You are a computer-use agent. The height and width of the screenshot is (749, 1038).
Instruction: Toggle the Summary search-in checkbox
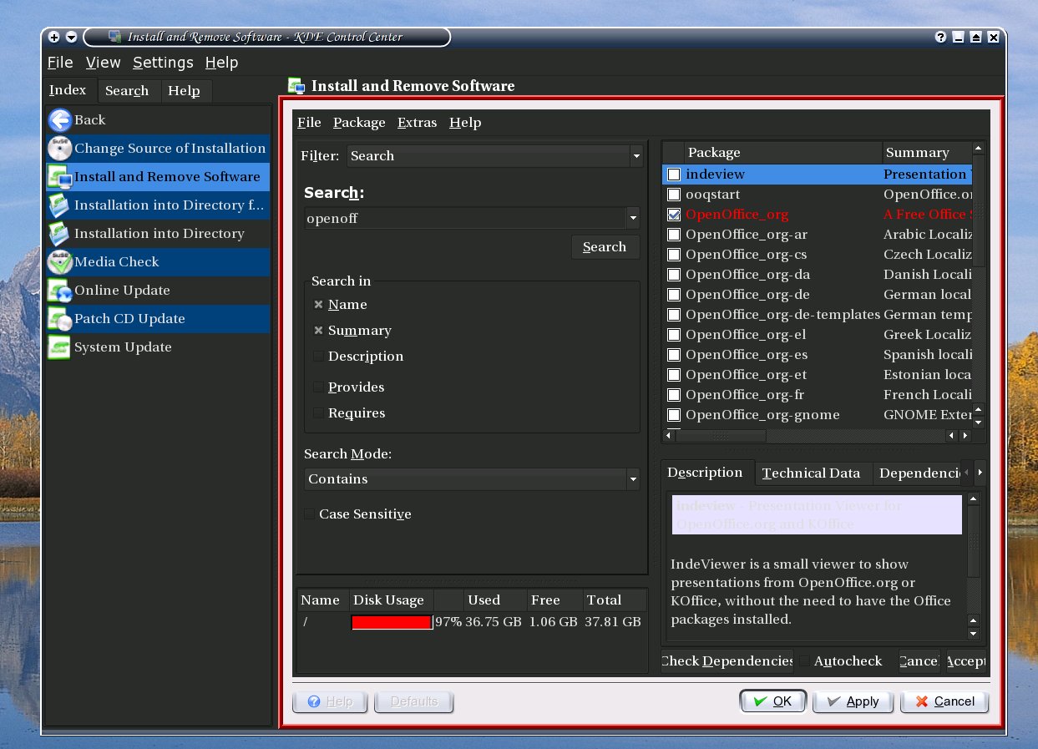318,331
